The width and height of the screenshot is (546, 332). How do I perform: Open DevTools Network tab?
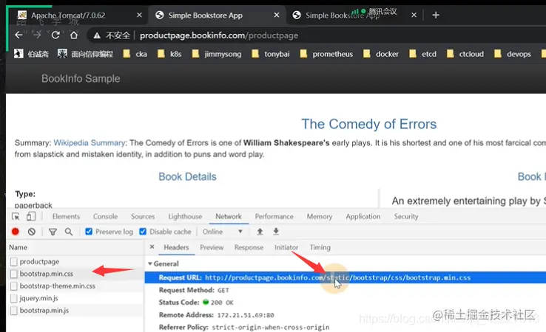pyautogui.click(x=229, y=216)
